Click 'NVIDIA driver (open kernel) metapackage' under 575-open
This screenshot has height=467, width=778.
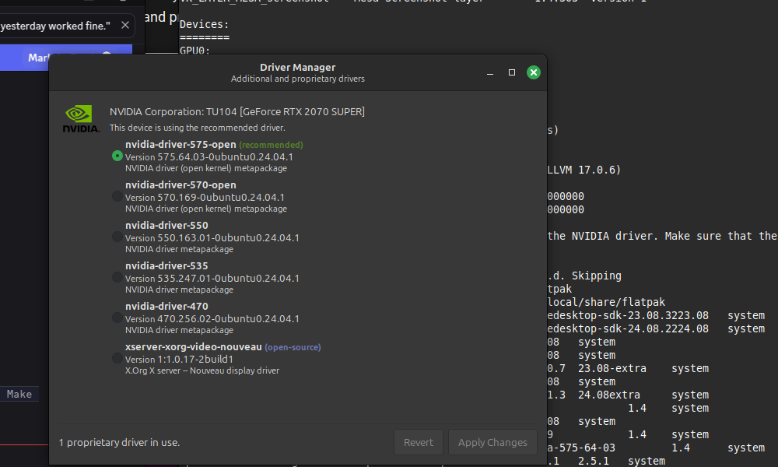(206, 168)
